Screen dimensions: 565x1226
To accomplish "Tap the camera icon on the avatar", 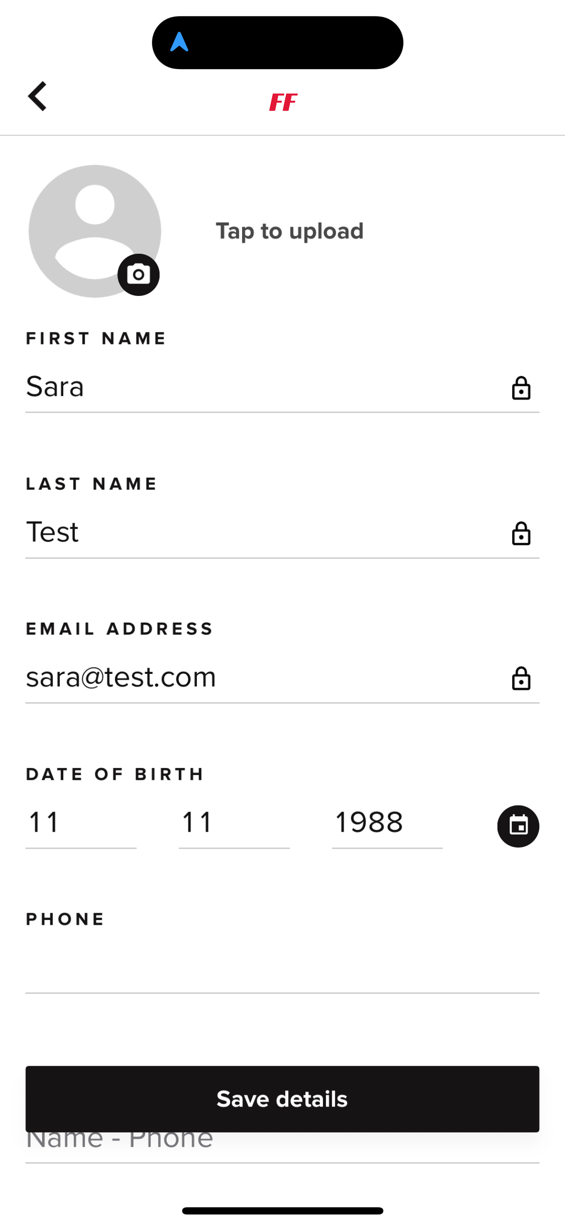I will 138,274.
